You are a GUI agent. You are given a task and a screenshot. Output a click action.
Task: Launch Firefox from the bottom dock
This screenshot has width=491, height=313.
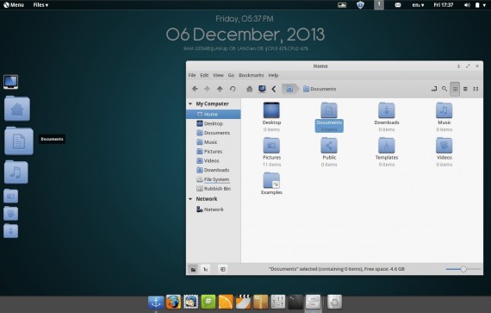coord(173,302)
